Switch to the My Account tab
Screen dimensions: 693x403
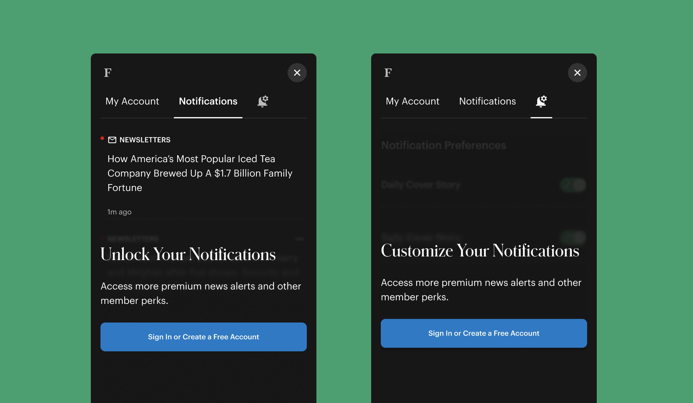coord(132,102)
